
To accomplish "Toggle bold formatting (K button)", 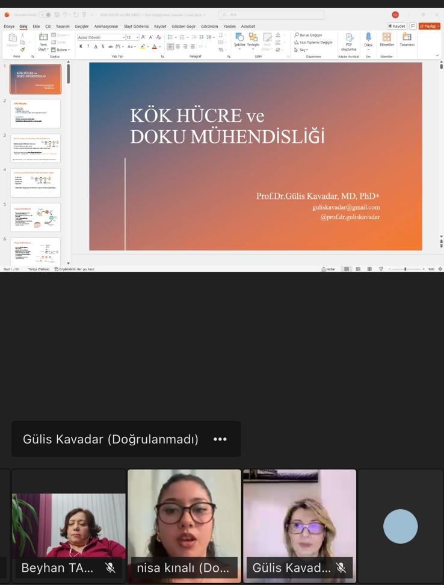I will [81, 46].
